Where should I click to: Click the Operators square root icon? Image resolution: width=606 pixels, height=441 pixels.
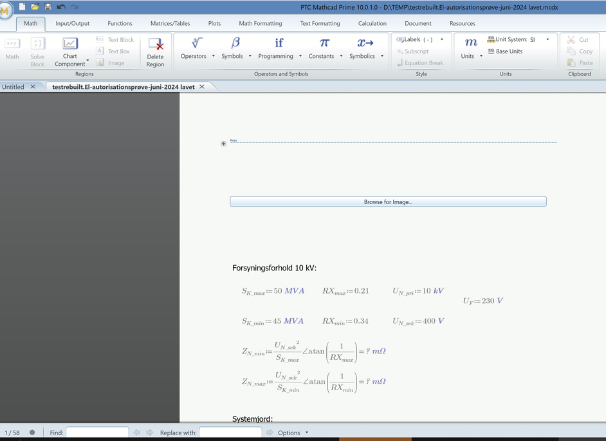197,43
